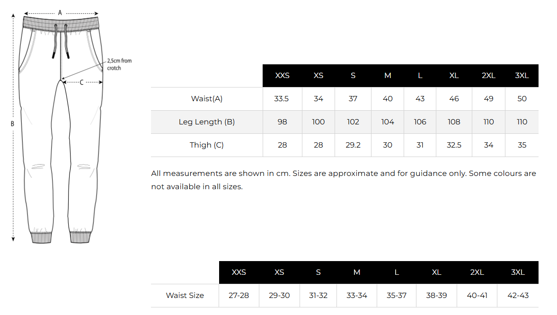Click the M header in the measurements table
Image resolution: width=557 pixels, height=315 pixels.
click(388, 76)
